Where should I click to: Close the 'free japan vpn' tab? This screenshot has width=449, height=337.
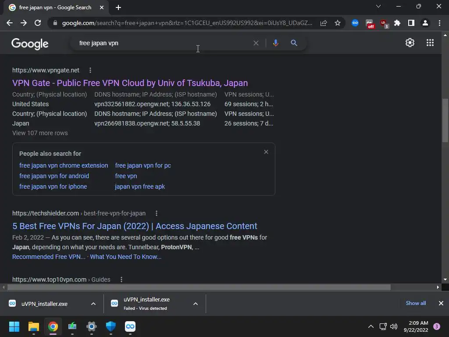(x=102, y=7)
